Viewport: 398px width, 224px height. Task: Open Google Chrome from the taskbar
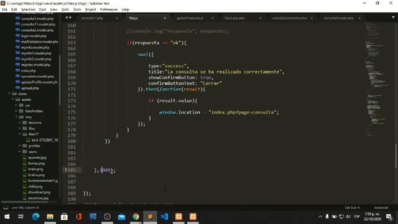tap(136, 217)
